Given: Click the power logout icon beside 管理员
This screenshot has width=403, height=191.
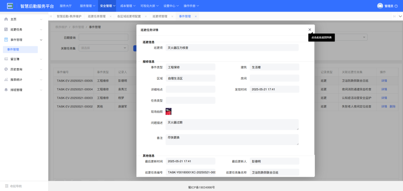Looking at the screenshot, I should point(396,6).
